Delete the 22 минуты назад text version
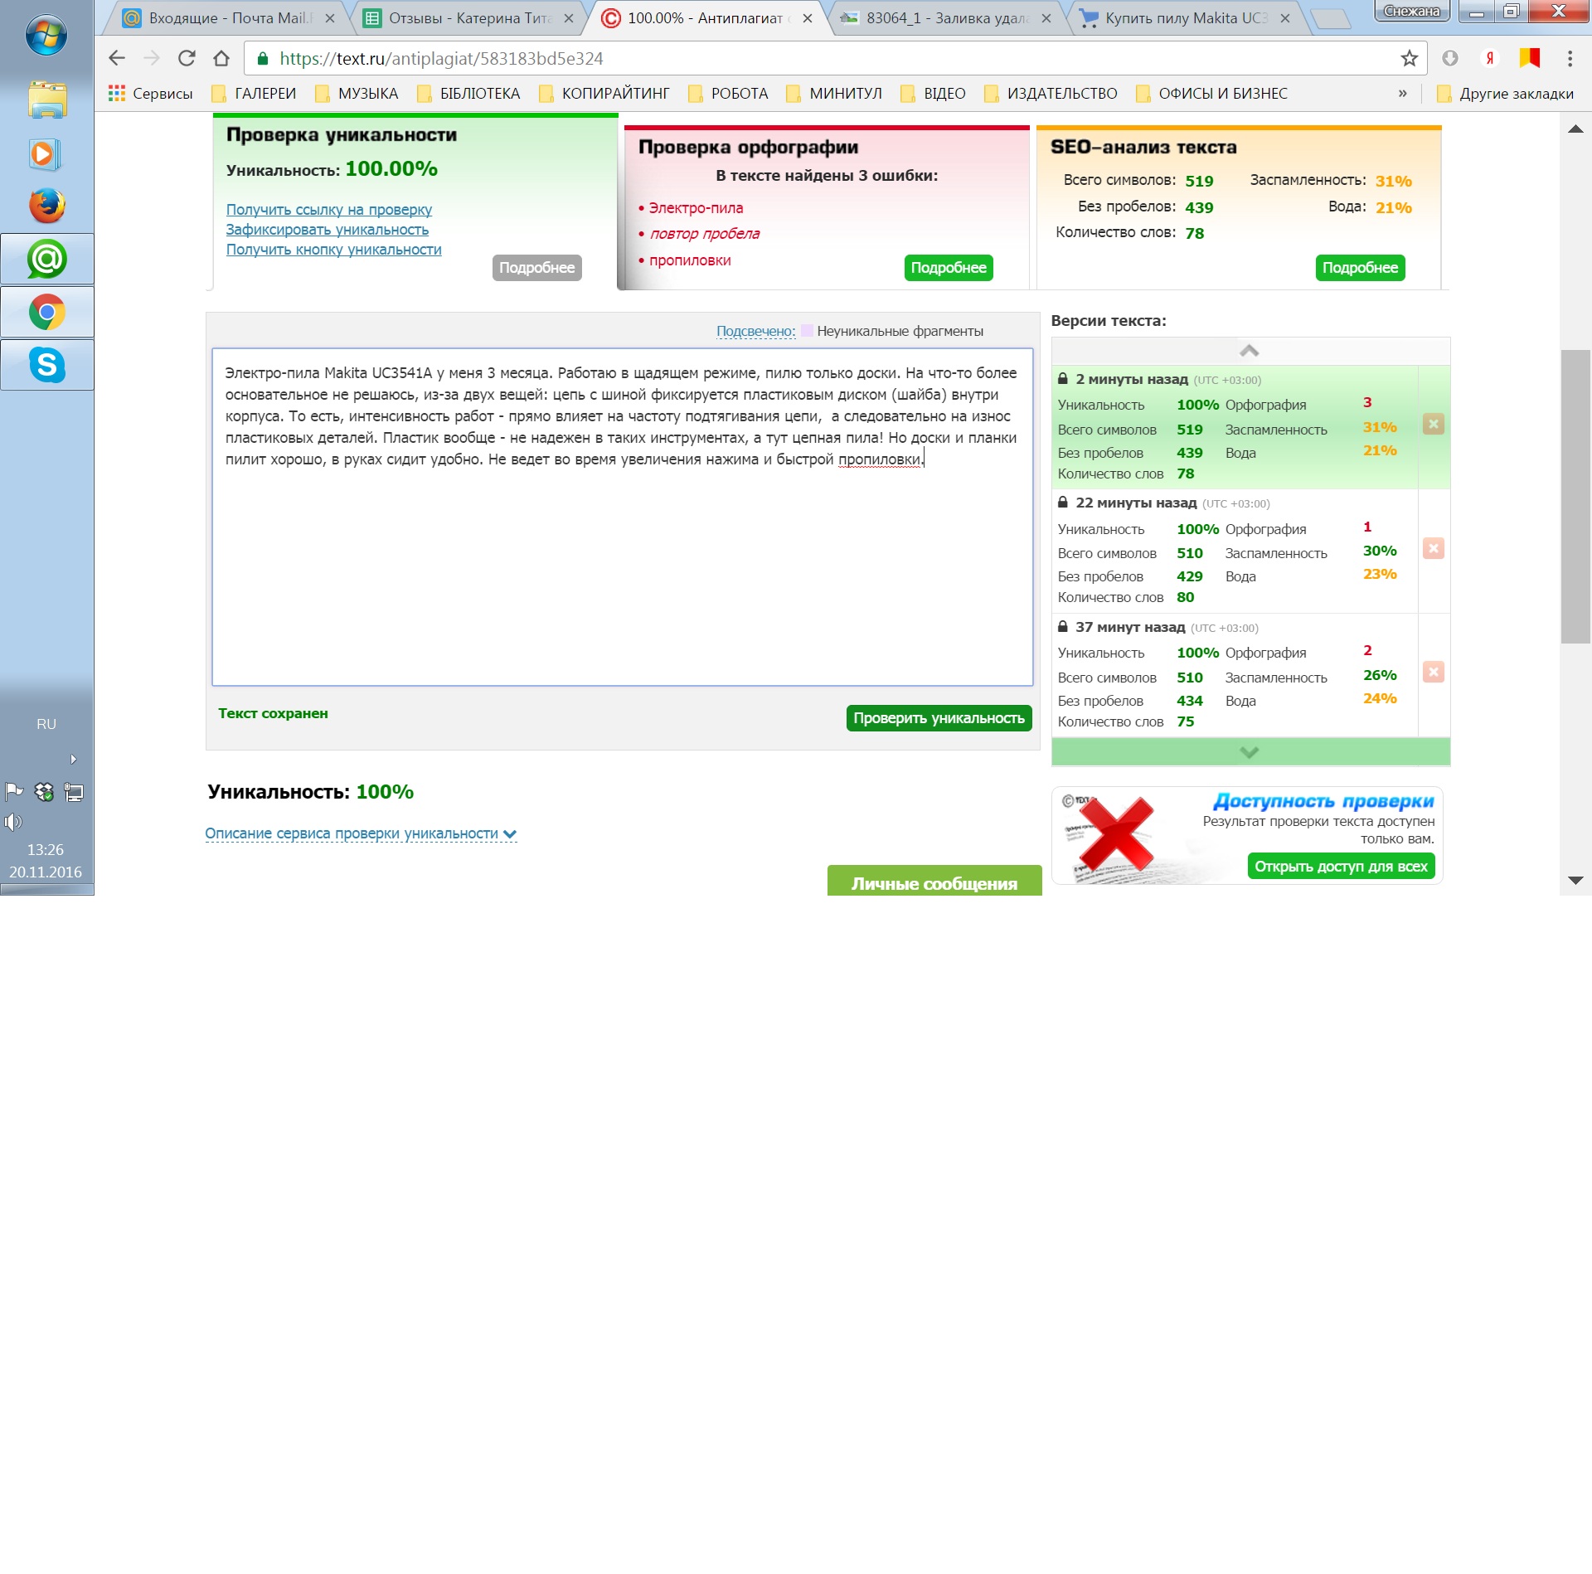Viewport: 1592px width, 1574px height. [1433, 548]
